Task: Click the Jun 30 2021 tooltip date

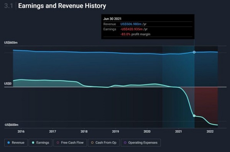Action: pos(112,19)
